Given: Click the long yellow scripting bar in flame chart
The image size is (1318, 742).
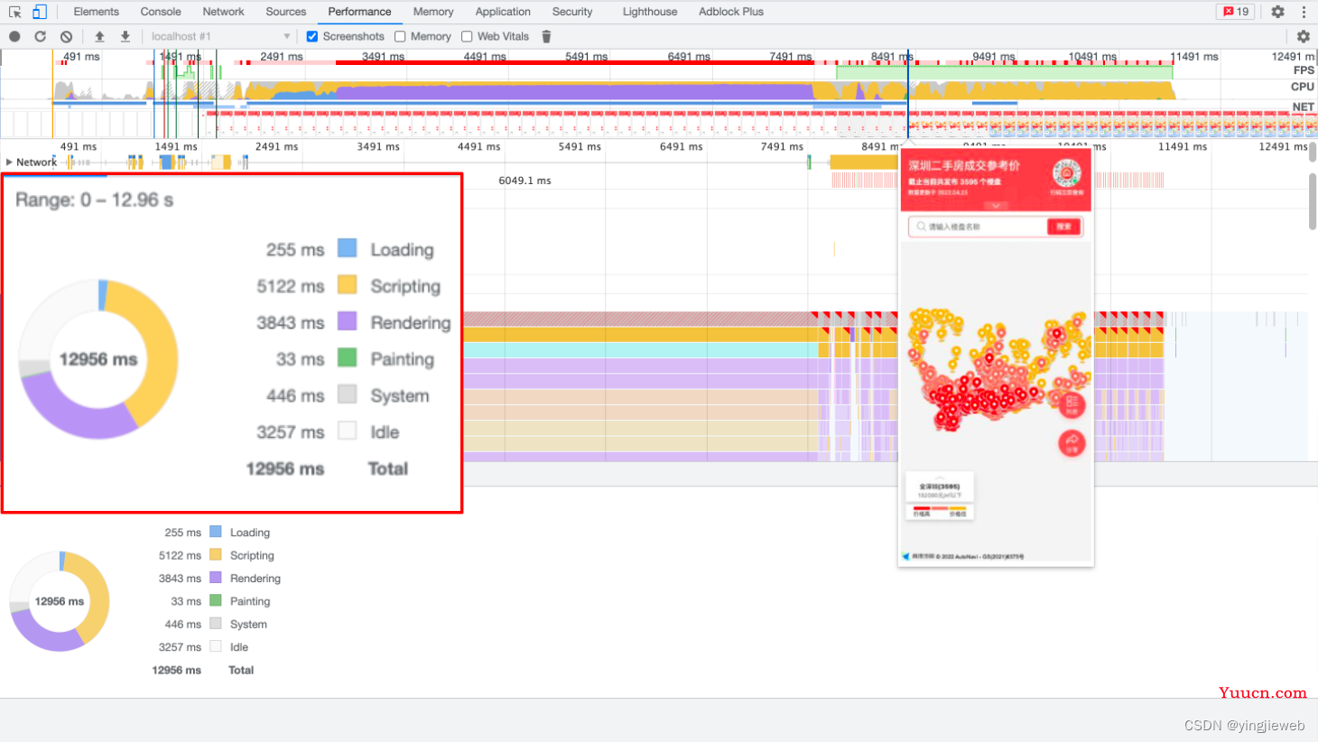Looking at the screenshot, I should point(640,335).
